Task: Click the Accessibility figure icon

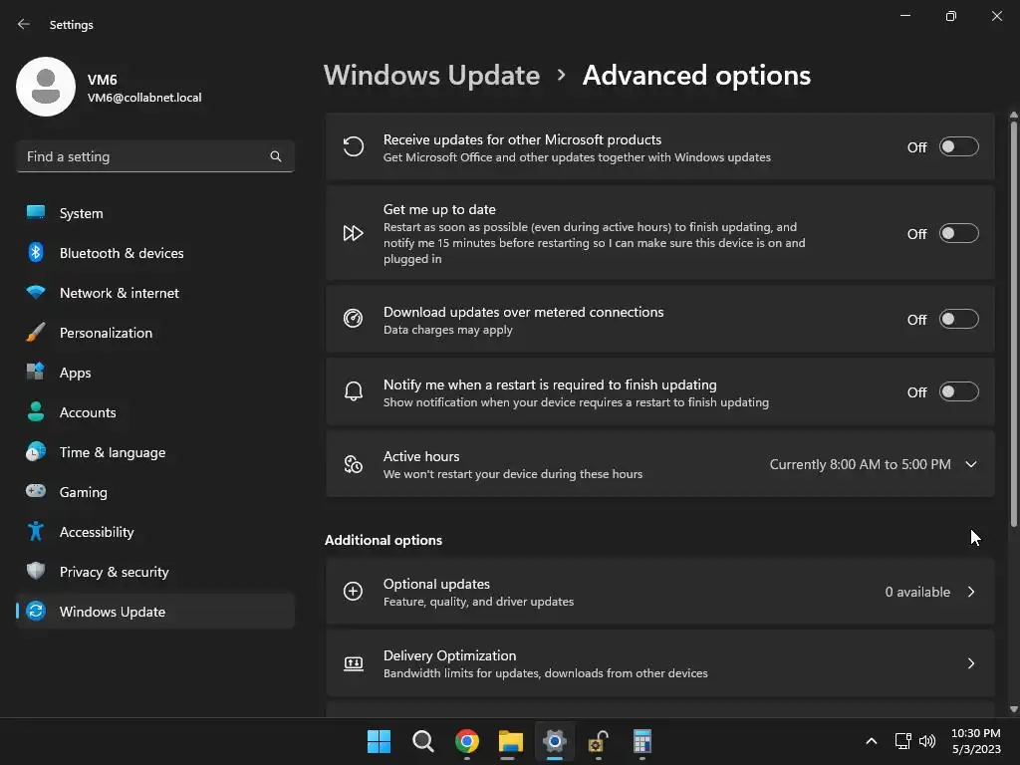Action: point(36,532)
